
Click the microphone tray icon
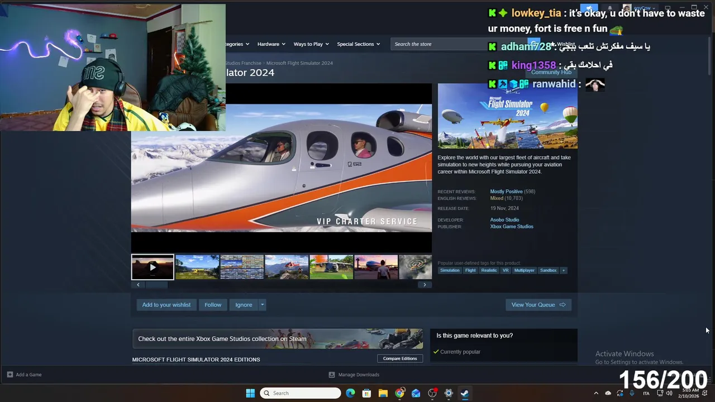pos(632,393)
